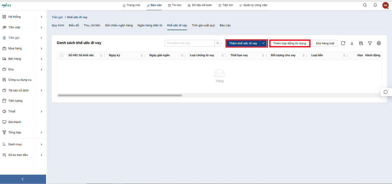The width and height of the screenshot is (392, 184).
Task: Collapse the left sidebar panel
Action: point(23,179)
